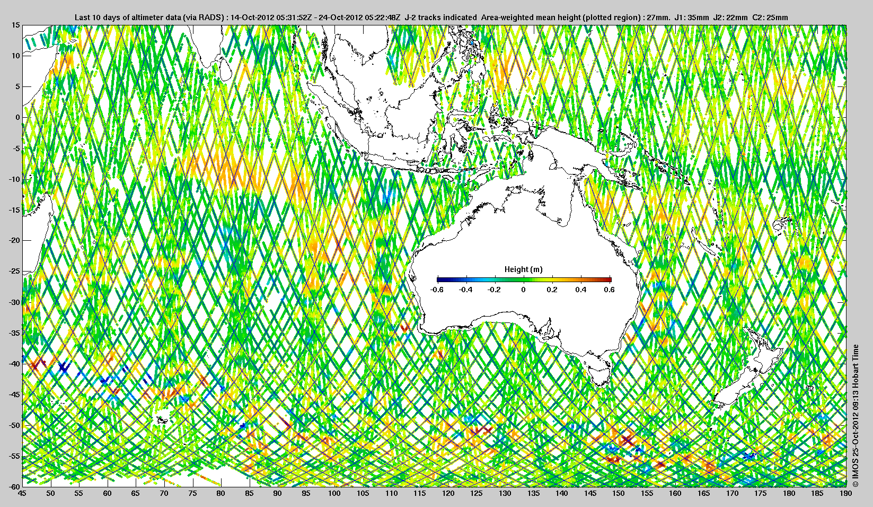
Task: Click the latitude axis label "5"
Action: coord(17,86)
